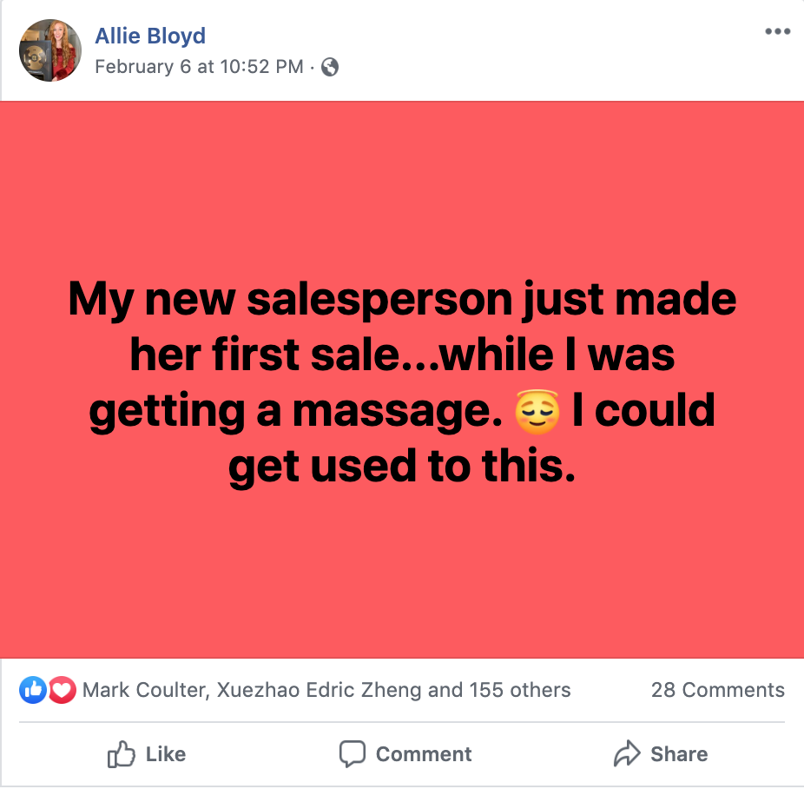The height and width of the screenshot is (789, 804).
Task: Click the globe public audience icon
Action: pyautogui.click(x=330, y=67)
